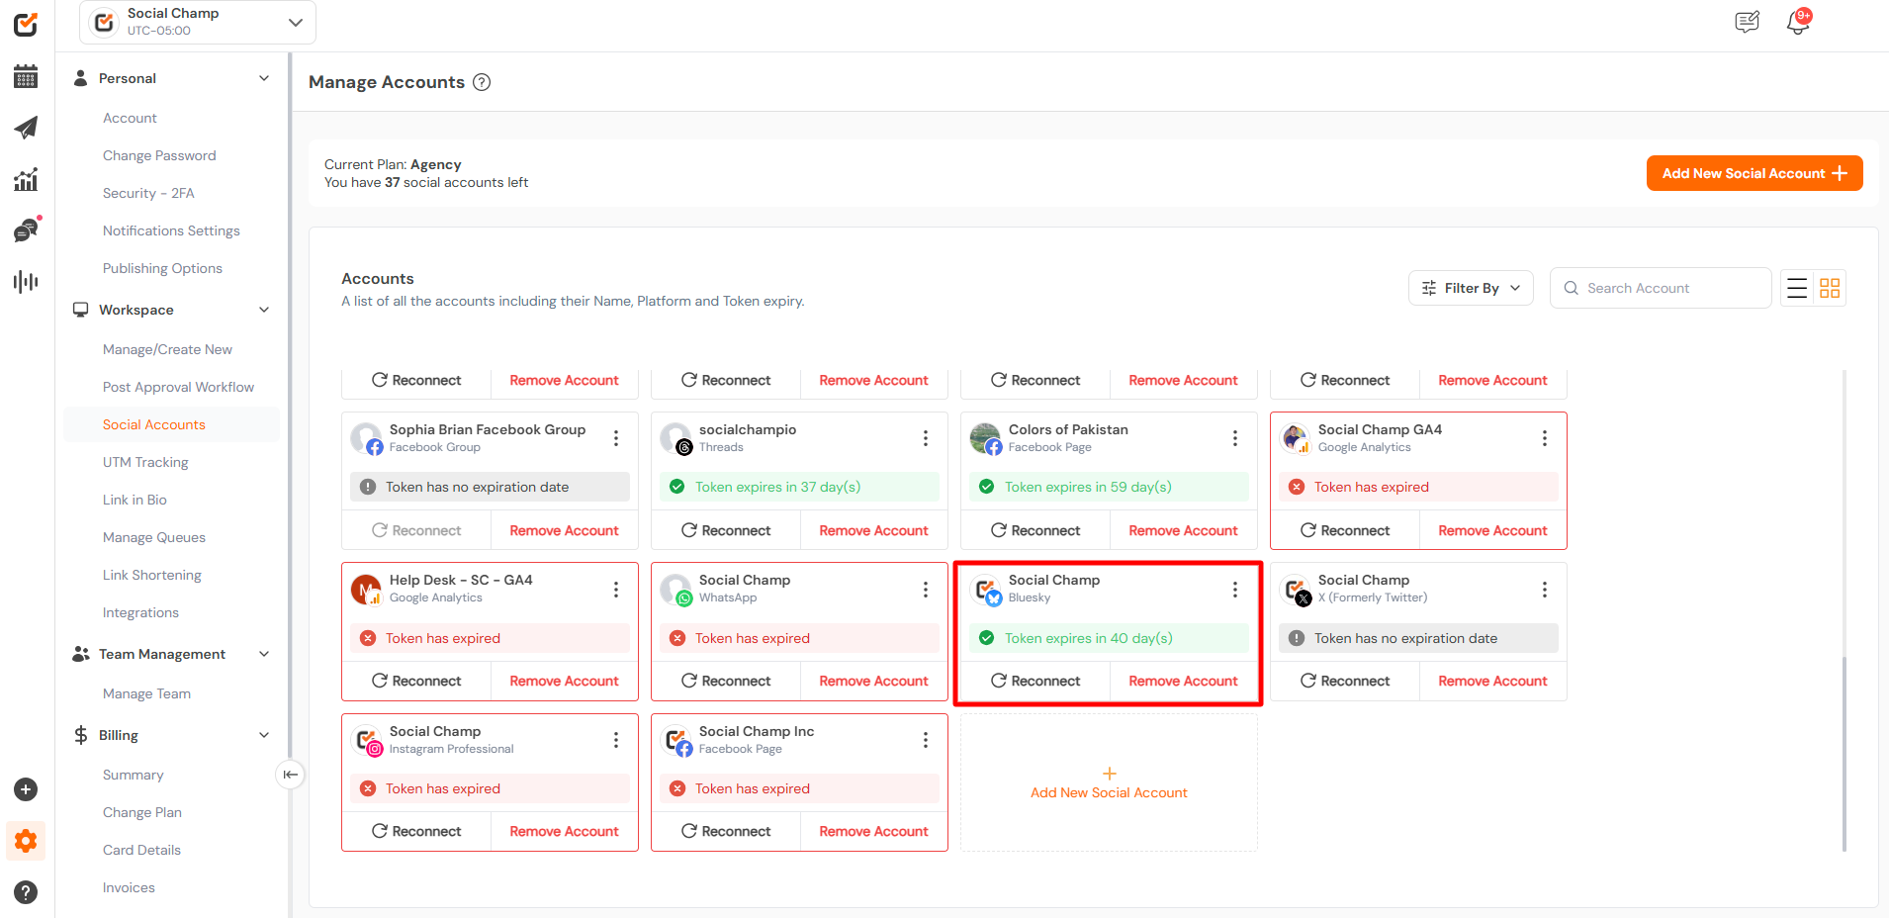Click the Add New Social Account button
The width and height of the screenshot is (1889, 918).
[x=1754, y=173]
